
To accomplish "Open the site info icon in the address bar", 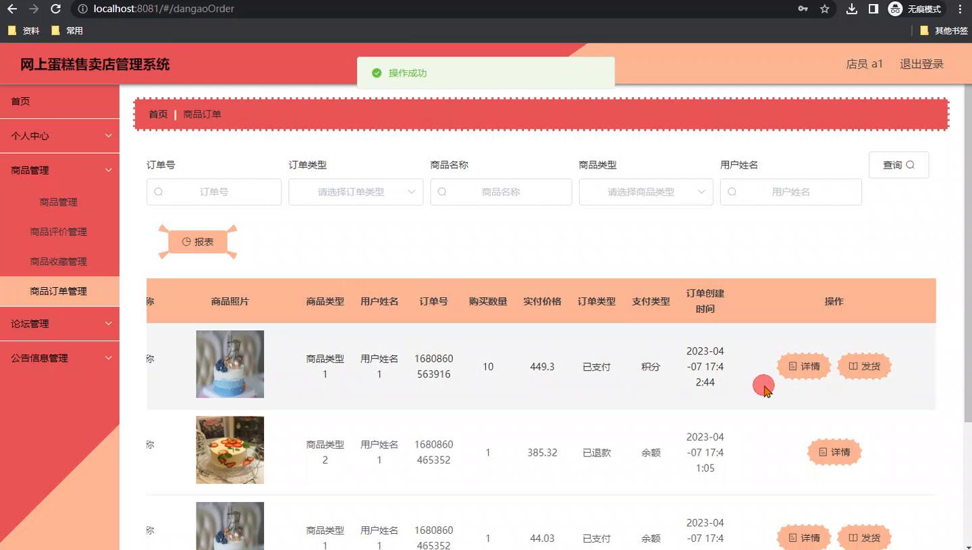I will pos(82,9).
